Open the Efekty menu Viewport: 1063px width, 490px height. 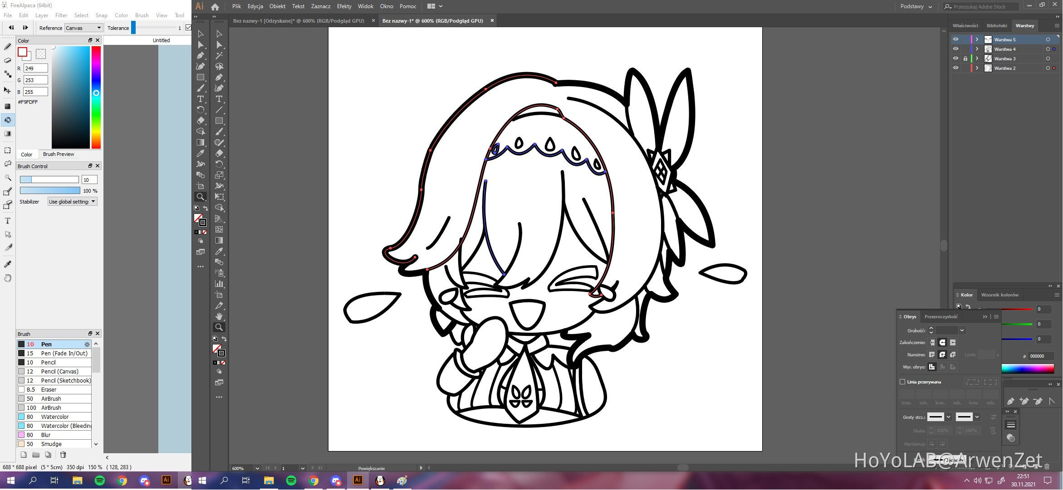click(x=344, y=6)
